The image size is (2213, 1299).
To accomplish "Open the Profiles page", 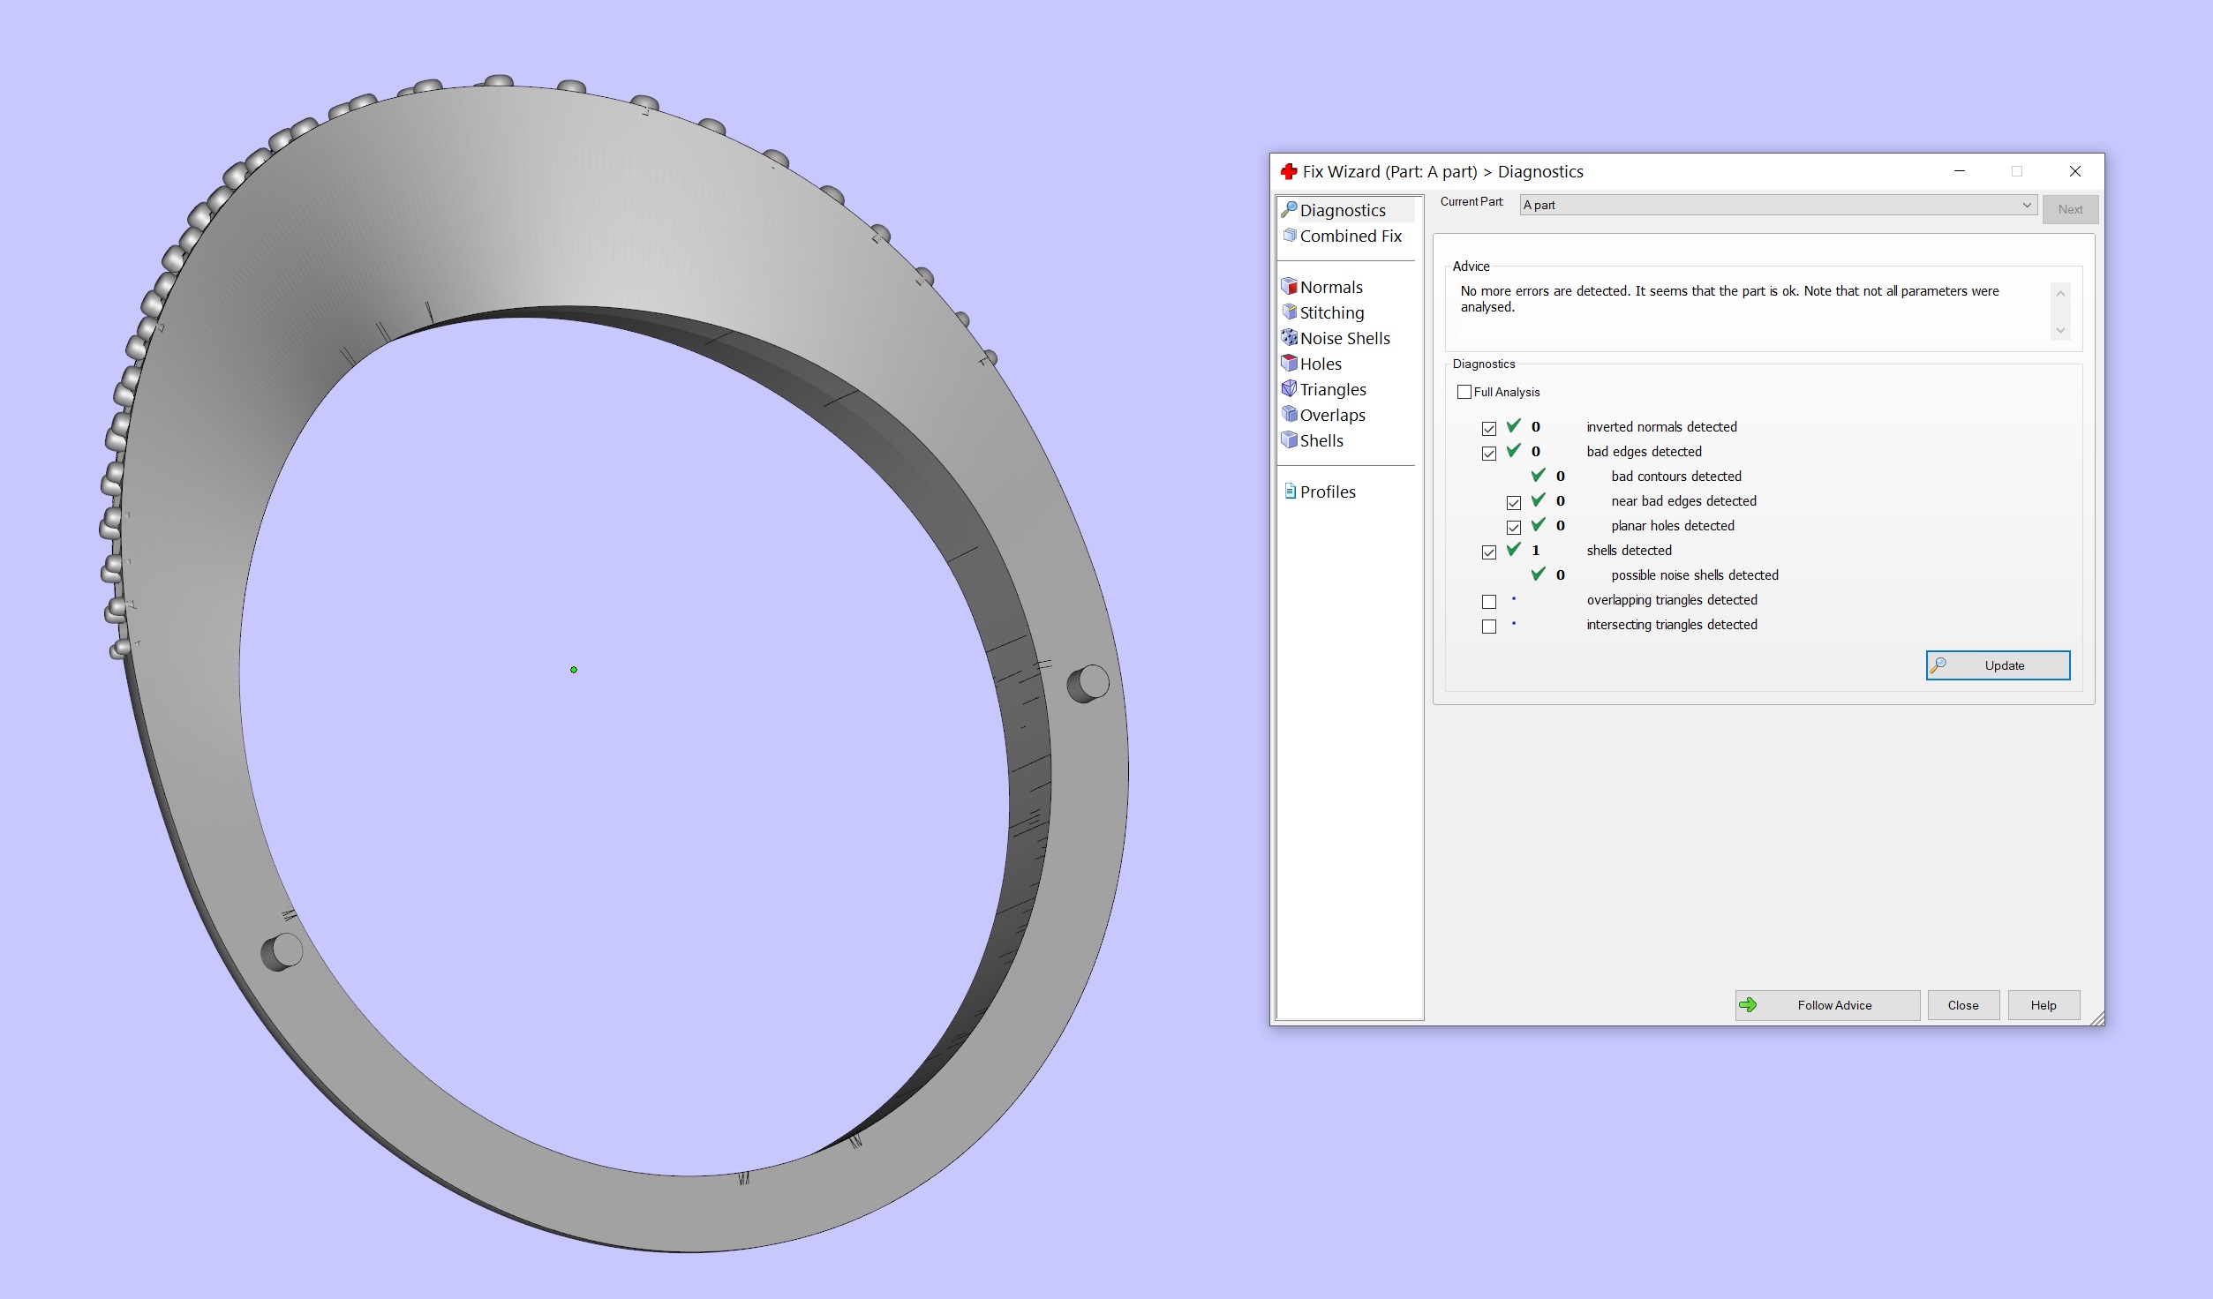I will [1327, 492].
